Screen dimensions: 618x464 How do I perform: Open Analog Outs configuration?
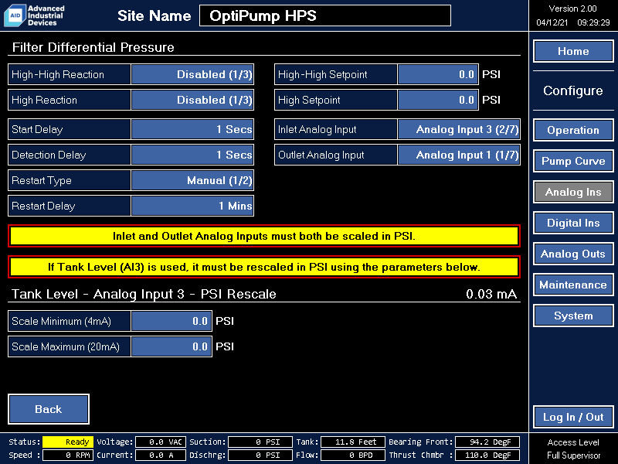573,254
